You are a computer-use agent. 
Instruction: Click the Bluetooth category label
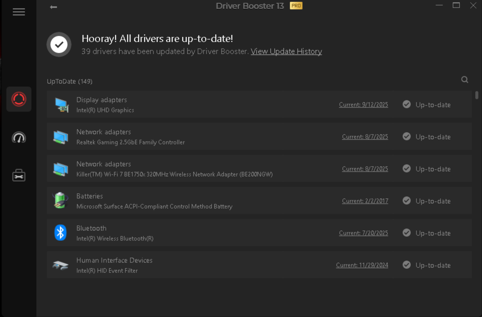pos(91,228)
